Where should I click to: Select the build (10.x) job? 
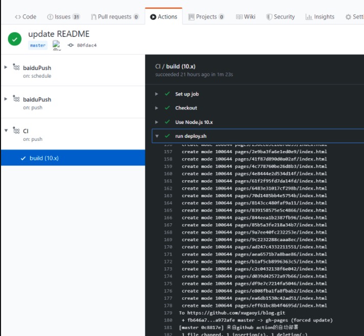click(x=44, y=158)
